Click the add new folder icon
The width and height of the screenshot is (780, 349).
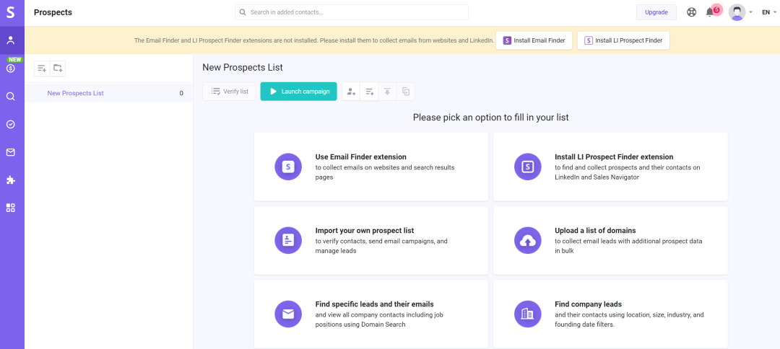[58, 69]
